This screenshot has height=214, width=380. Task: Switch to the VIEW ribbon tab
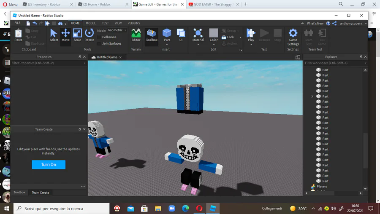[118, 23]
